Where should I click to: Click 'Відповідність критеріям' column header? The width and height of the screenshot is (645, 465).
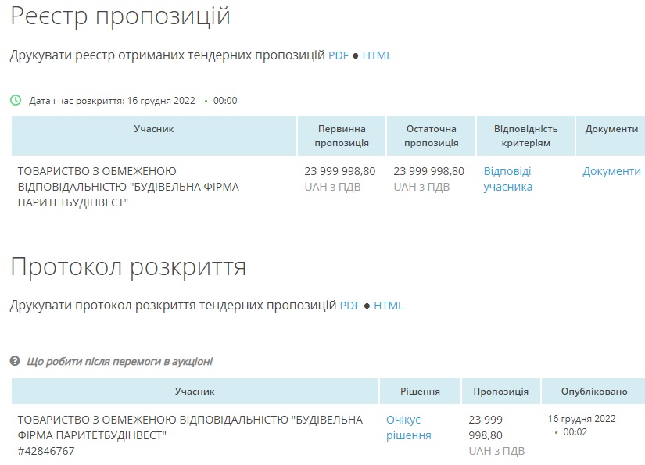pyautogui.click(x=525, y=136)
